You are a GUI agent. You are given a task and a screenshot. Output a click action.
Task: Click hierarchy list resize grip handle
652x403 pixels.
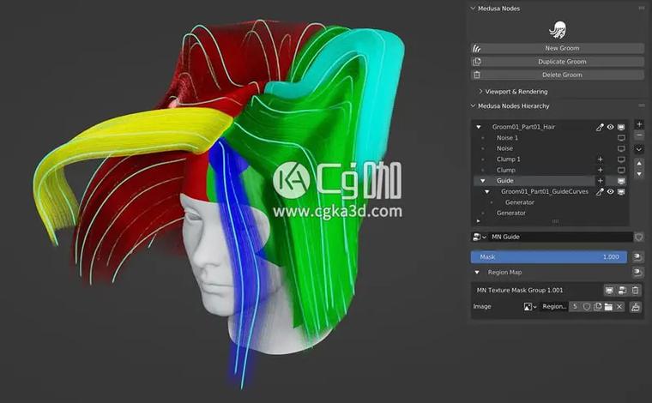pos(555,221)
